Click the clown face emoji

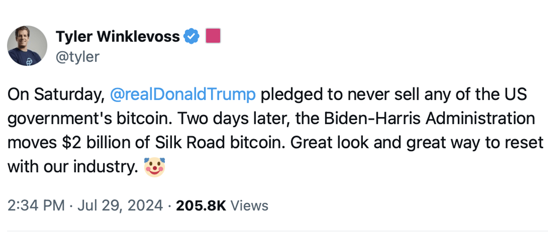tap(155, 167)
